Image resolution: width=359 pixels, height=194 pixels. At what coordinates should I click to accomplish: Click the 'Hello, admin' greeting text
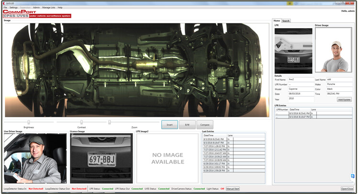[348, 11]
